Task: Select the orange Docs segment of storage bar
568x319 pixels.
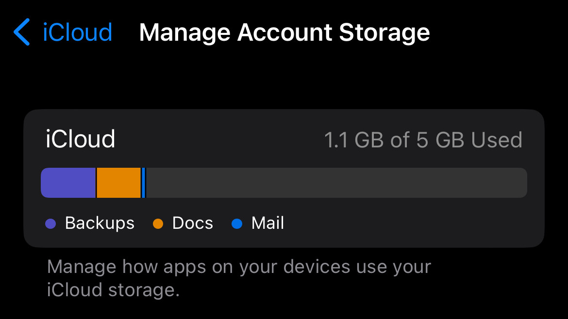Action: (118, 183)
